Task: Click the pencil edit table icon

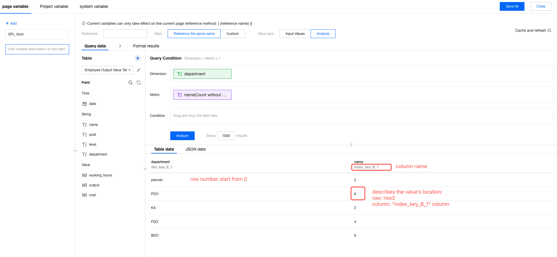Action: [139, 70]
